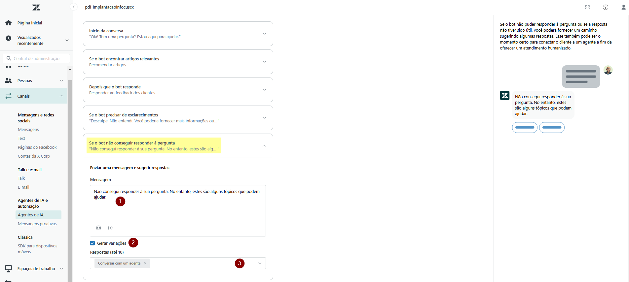
Task: Open the Zendesk products grid icon
Action: 587,7
